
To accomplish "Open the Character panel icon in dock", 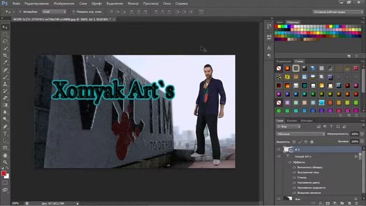I will coord(269,48).
